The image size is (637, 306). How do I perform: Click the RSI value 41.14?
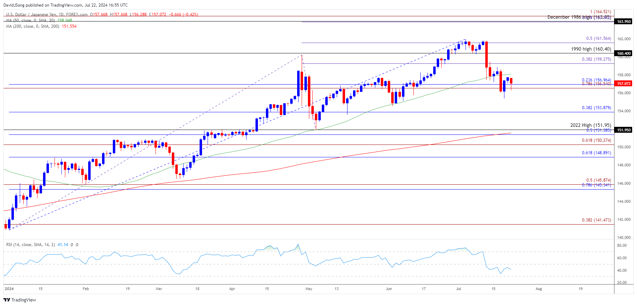tap(63, 245)
